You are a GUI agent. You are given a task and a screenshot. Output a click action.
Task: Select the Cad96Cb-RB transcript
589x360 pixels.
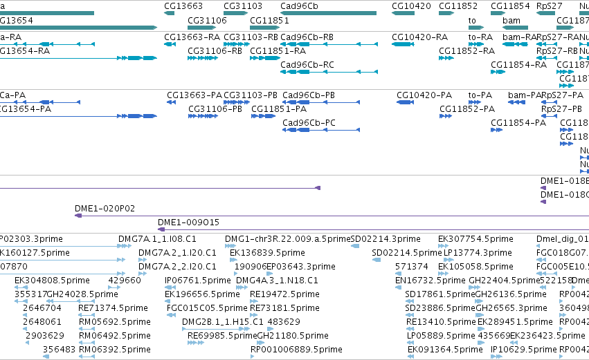click(x=329, y=44)
